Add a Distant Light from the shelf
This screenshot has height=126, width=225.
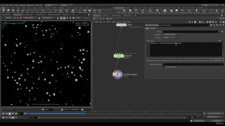(x=157, y=11)
